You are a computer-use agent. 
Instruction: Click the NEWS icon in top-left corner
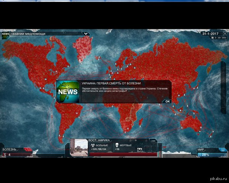pyautogui.click(x=5, y=34)
